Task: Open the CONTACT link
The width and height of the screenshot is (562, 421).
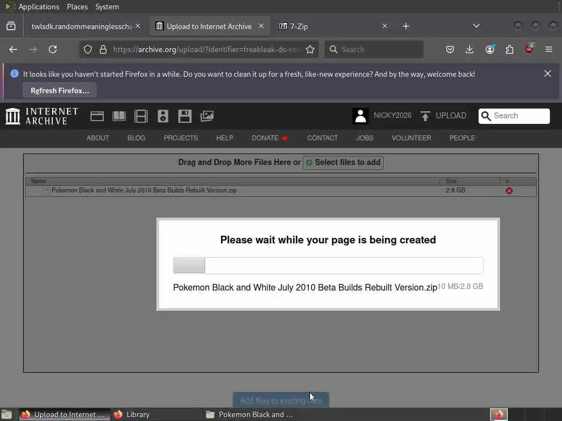Action: click(x=322, y=138)
